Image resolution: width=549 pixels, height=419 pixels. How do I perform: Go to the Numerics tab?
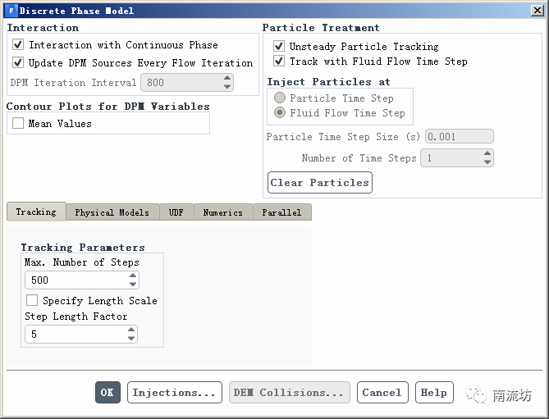[x=222, y=212]
